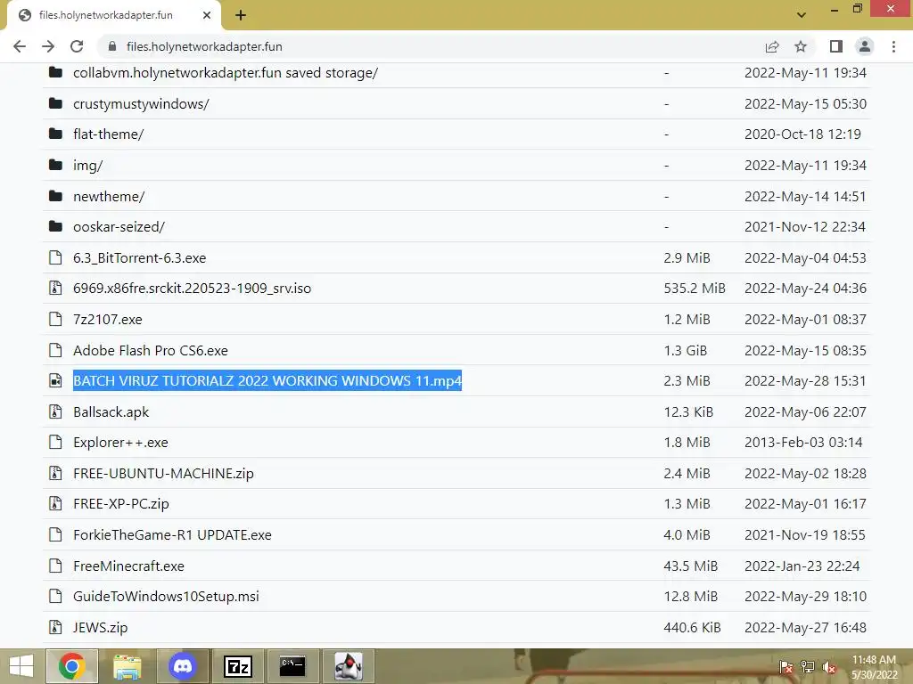Download 7z2107.exe
Image resolution: width=913 pixels, height=684 pixels.
(x=108, y=320)
